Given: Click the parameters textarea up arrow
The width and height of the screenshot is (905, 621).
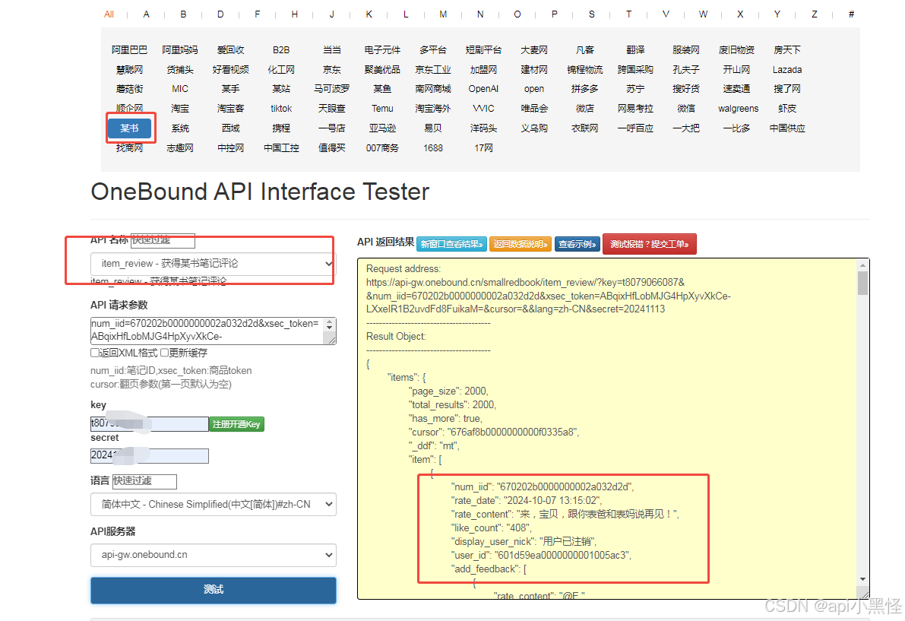Looking at the screenshot, I should [x=330, y=322].
